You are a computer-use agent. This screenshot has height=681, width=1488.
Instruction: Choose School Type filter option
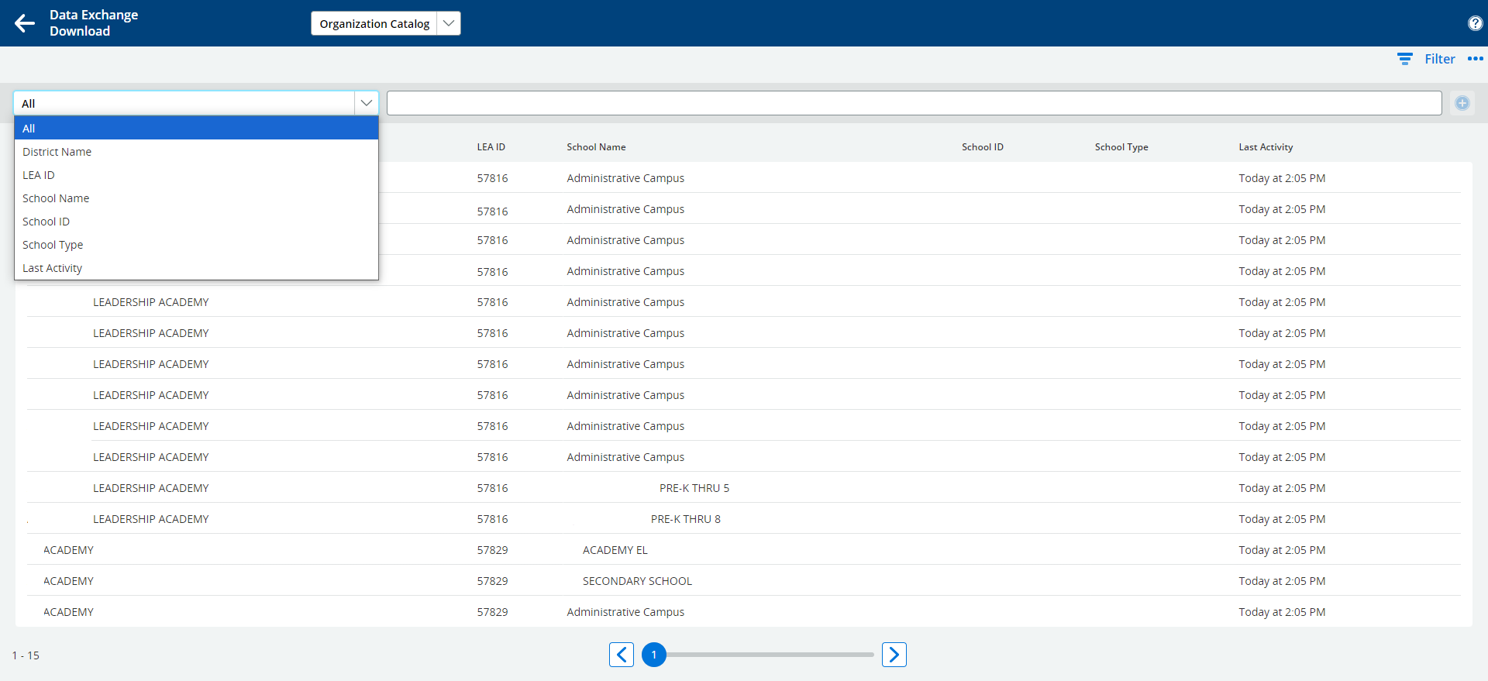(53, 245)
